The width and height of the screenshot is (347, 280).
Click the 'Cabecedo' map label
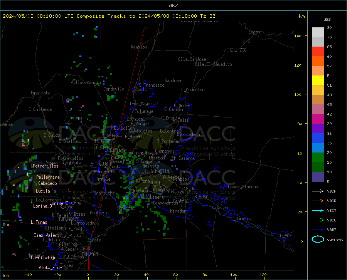click(x=47, y=183)
